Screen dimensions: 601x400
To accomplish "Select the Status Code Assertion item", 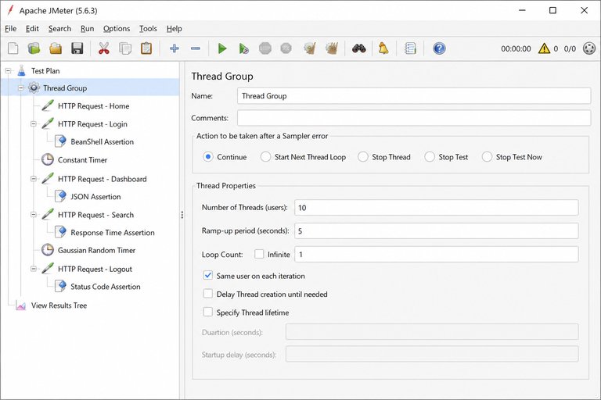I will (106, 287).
